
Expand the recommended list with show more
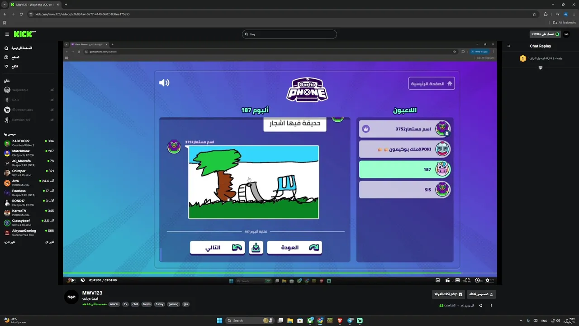tap(9, 242)
